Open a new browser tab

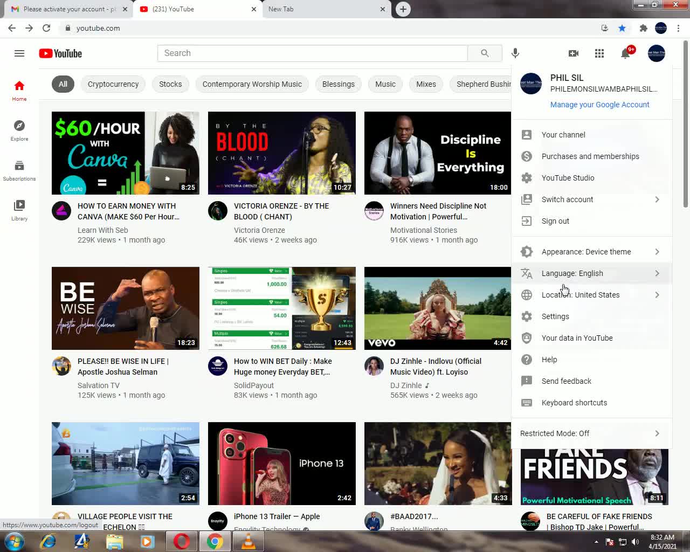[403, 9]
